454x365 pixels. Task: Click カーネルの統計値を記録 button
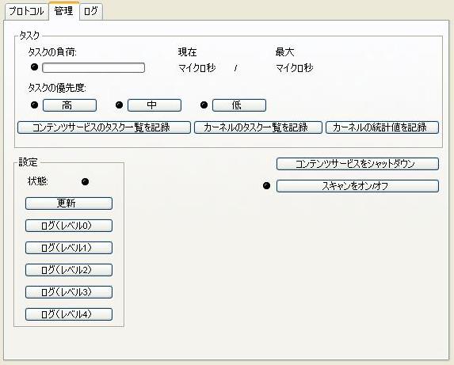382,127
